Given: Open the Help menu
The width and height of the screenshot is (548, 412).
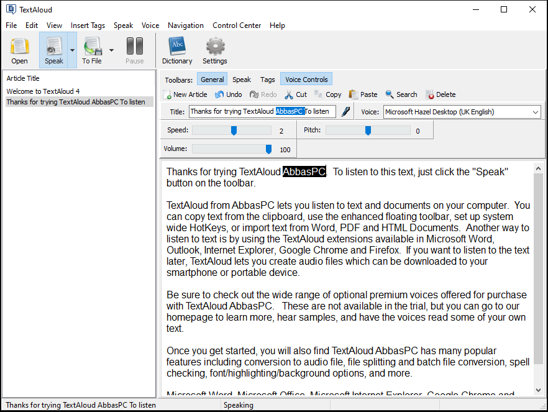Looking at the screenshot, I should tap(277, 25).
